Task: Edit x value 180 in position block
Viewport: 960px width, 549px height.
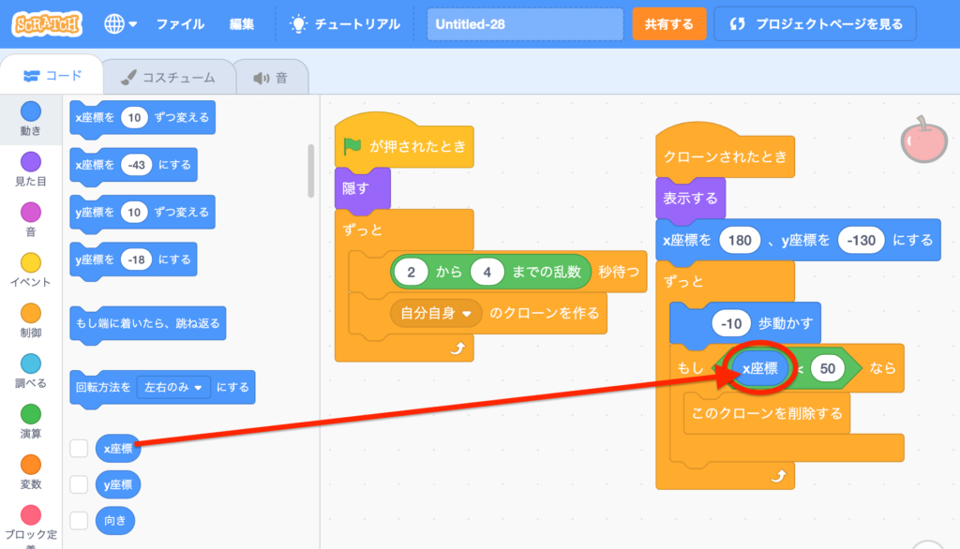Action: [x=740, y=241]
